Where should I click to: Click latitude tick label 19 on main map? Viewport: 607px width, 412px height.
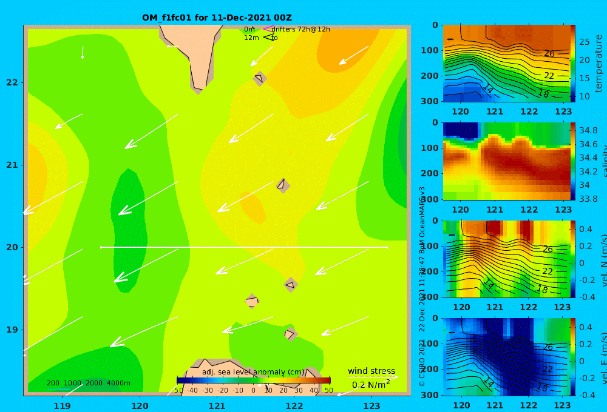coord(12,330)
